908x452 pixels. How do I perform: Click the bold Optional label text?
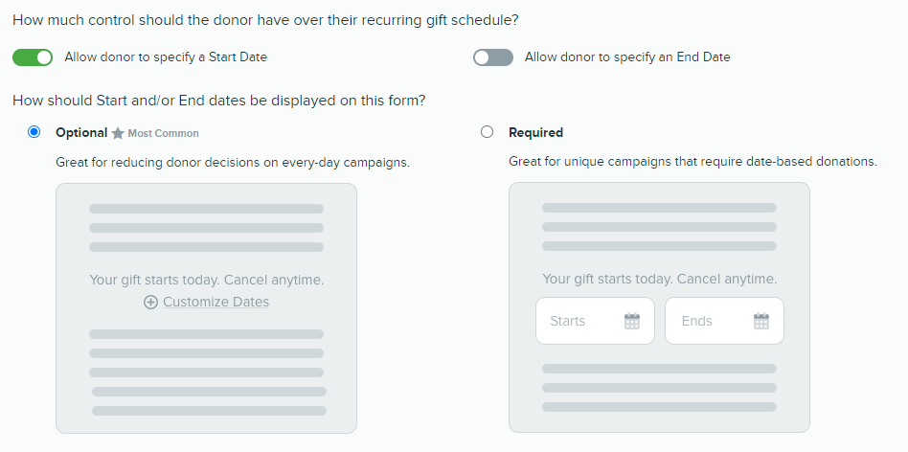81,133
